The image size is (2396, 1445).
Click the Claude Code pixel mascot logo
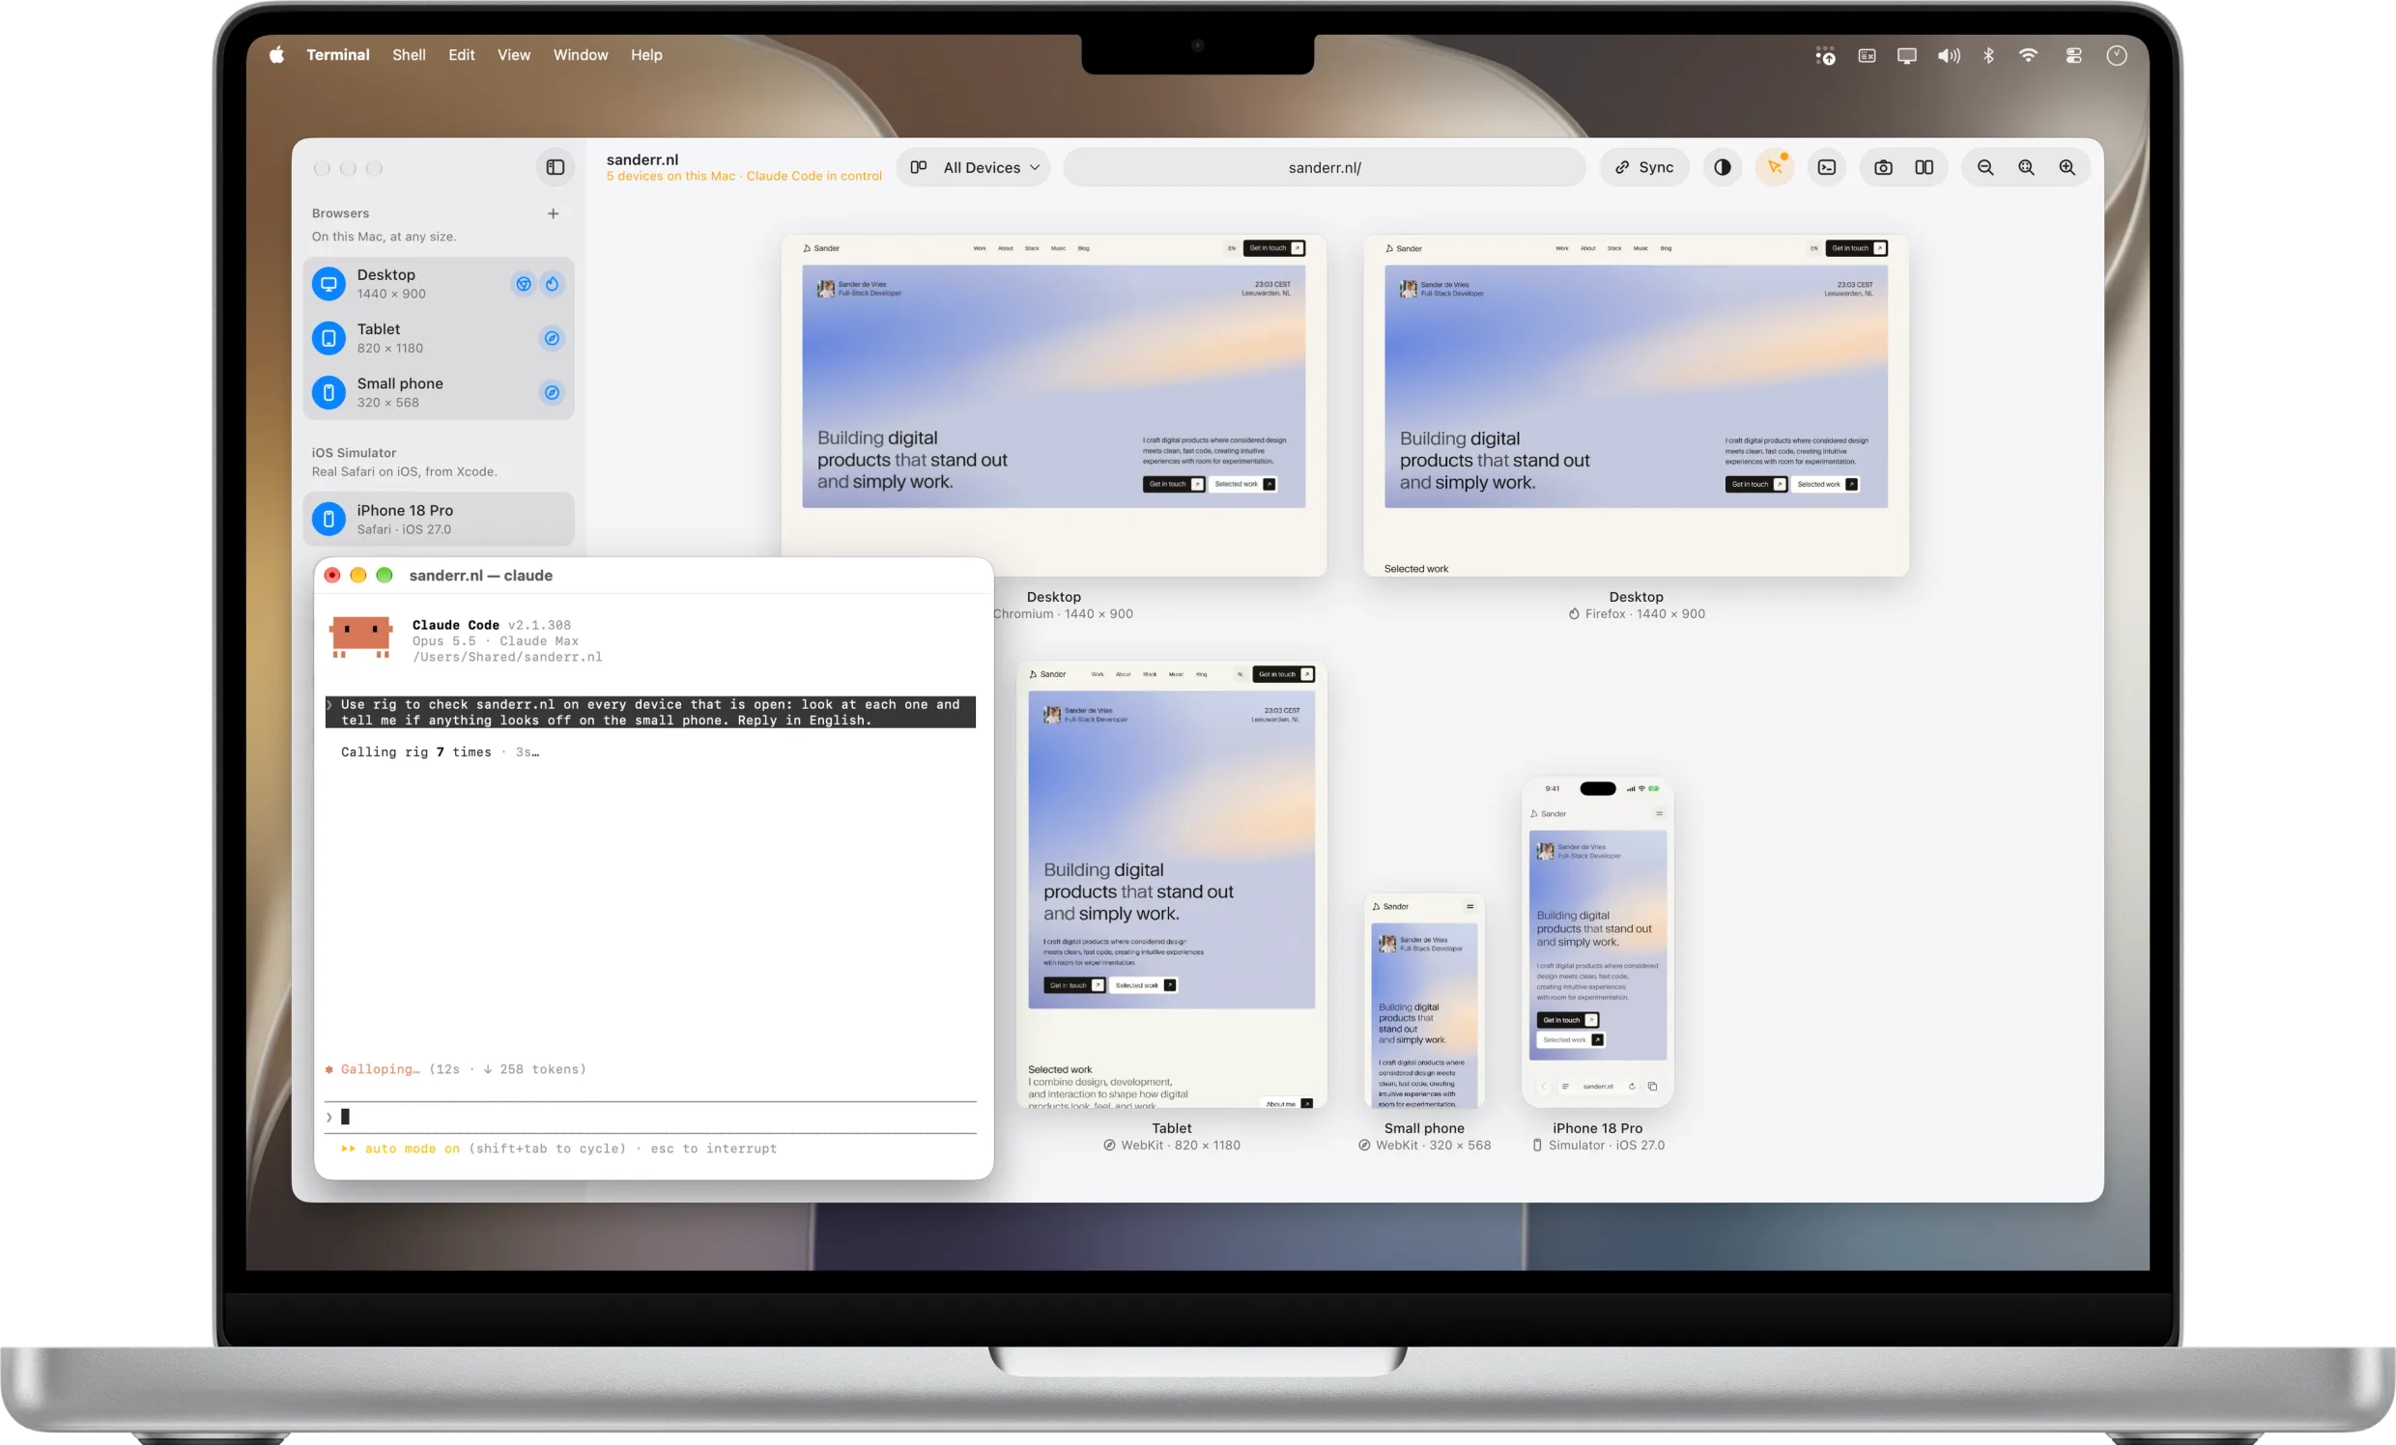360,637
